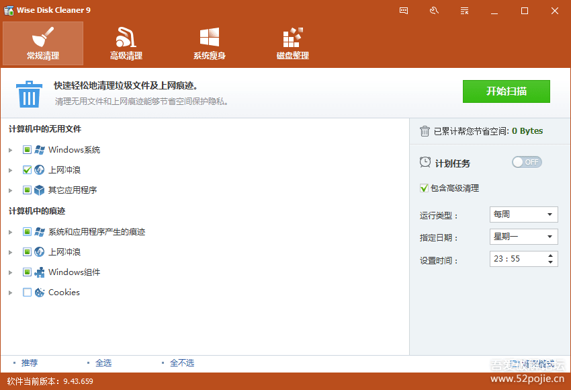The height and width of the screenshot is (390, 571).
Task: Click the Windows系统 flag icon
Action: coord(40,150)
